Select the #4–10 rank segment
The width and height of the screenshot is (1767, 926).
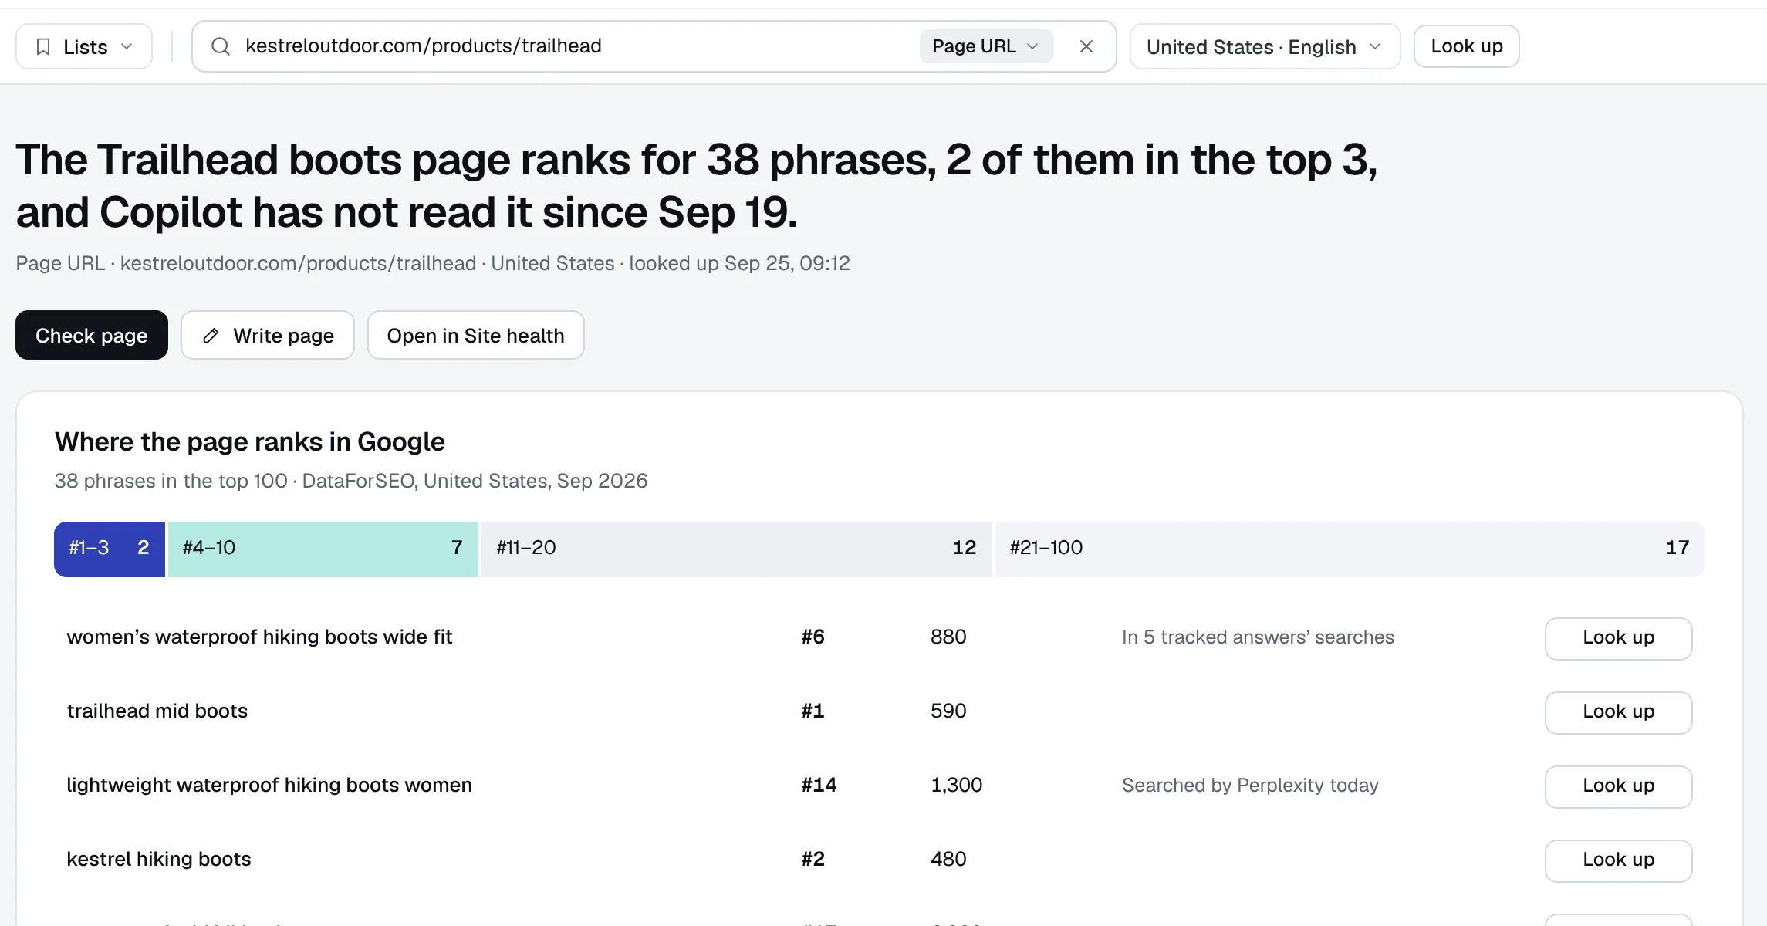click(323, 549)
